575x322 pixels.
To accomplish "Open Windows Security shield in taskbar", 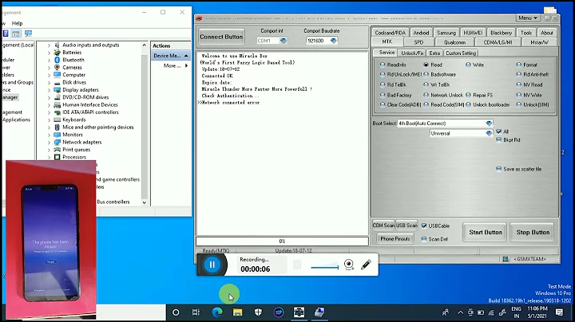I will (x=258, y=312).
